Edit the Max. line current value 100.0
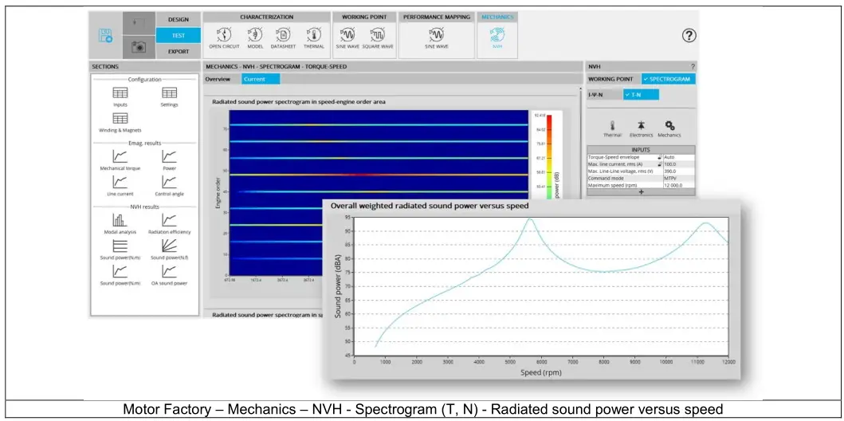844x421 pixels. click(x=679, y=164)
